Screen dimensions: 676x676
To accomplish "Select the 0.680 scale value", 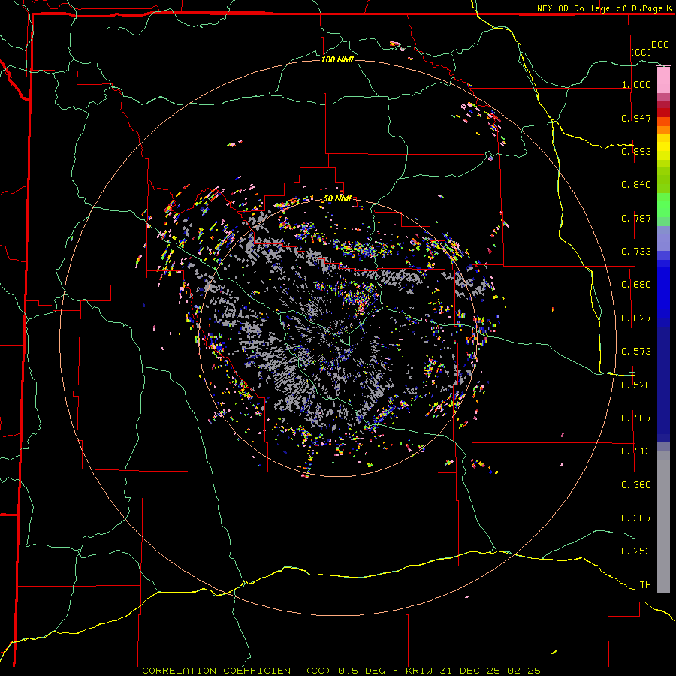I will (x=636, y=285).
